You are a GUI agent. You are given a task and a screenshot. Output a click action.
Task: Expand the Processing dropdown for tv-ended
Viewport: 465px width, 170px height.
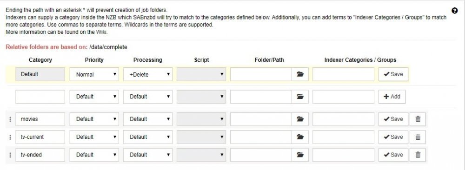point(148,155)
